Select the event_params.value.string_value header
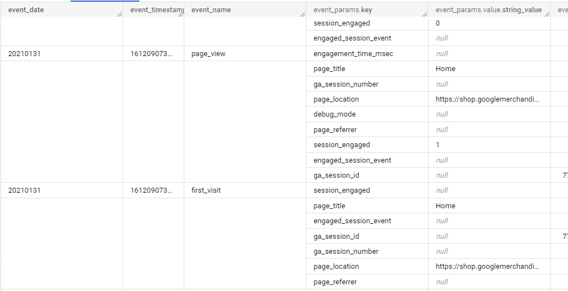The height and width of the screenshot is (291, 568). (489, 10)
